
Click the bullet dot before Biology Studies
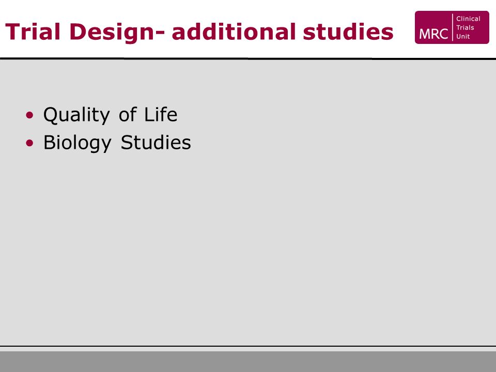click(30, 143)
